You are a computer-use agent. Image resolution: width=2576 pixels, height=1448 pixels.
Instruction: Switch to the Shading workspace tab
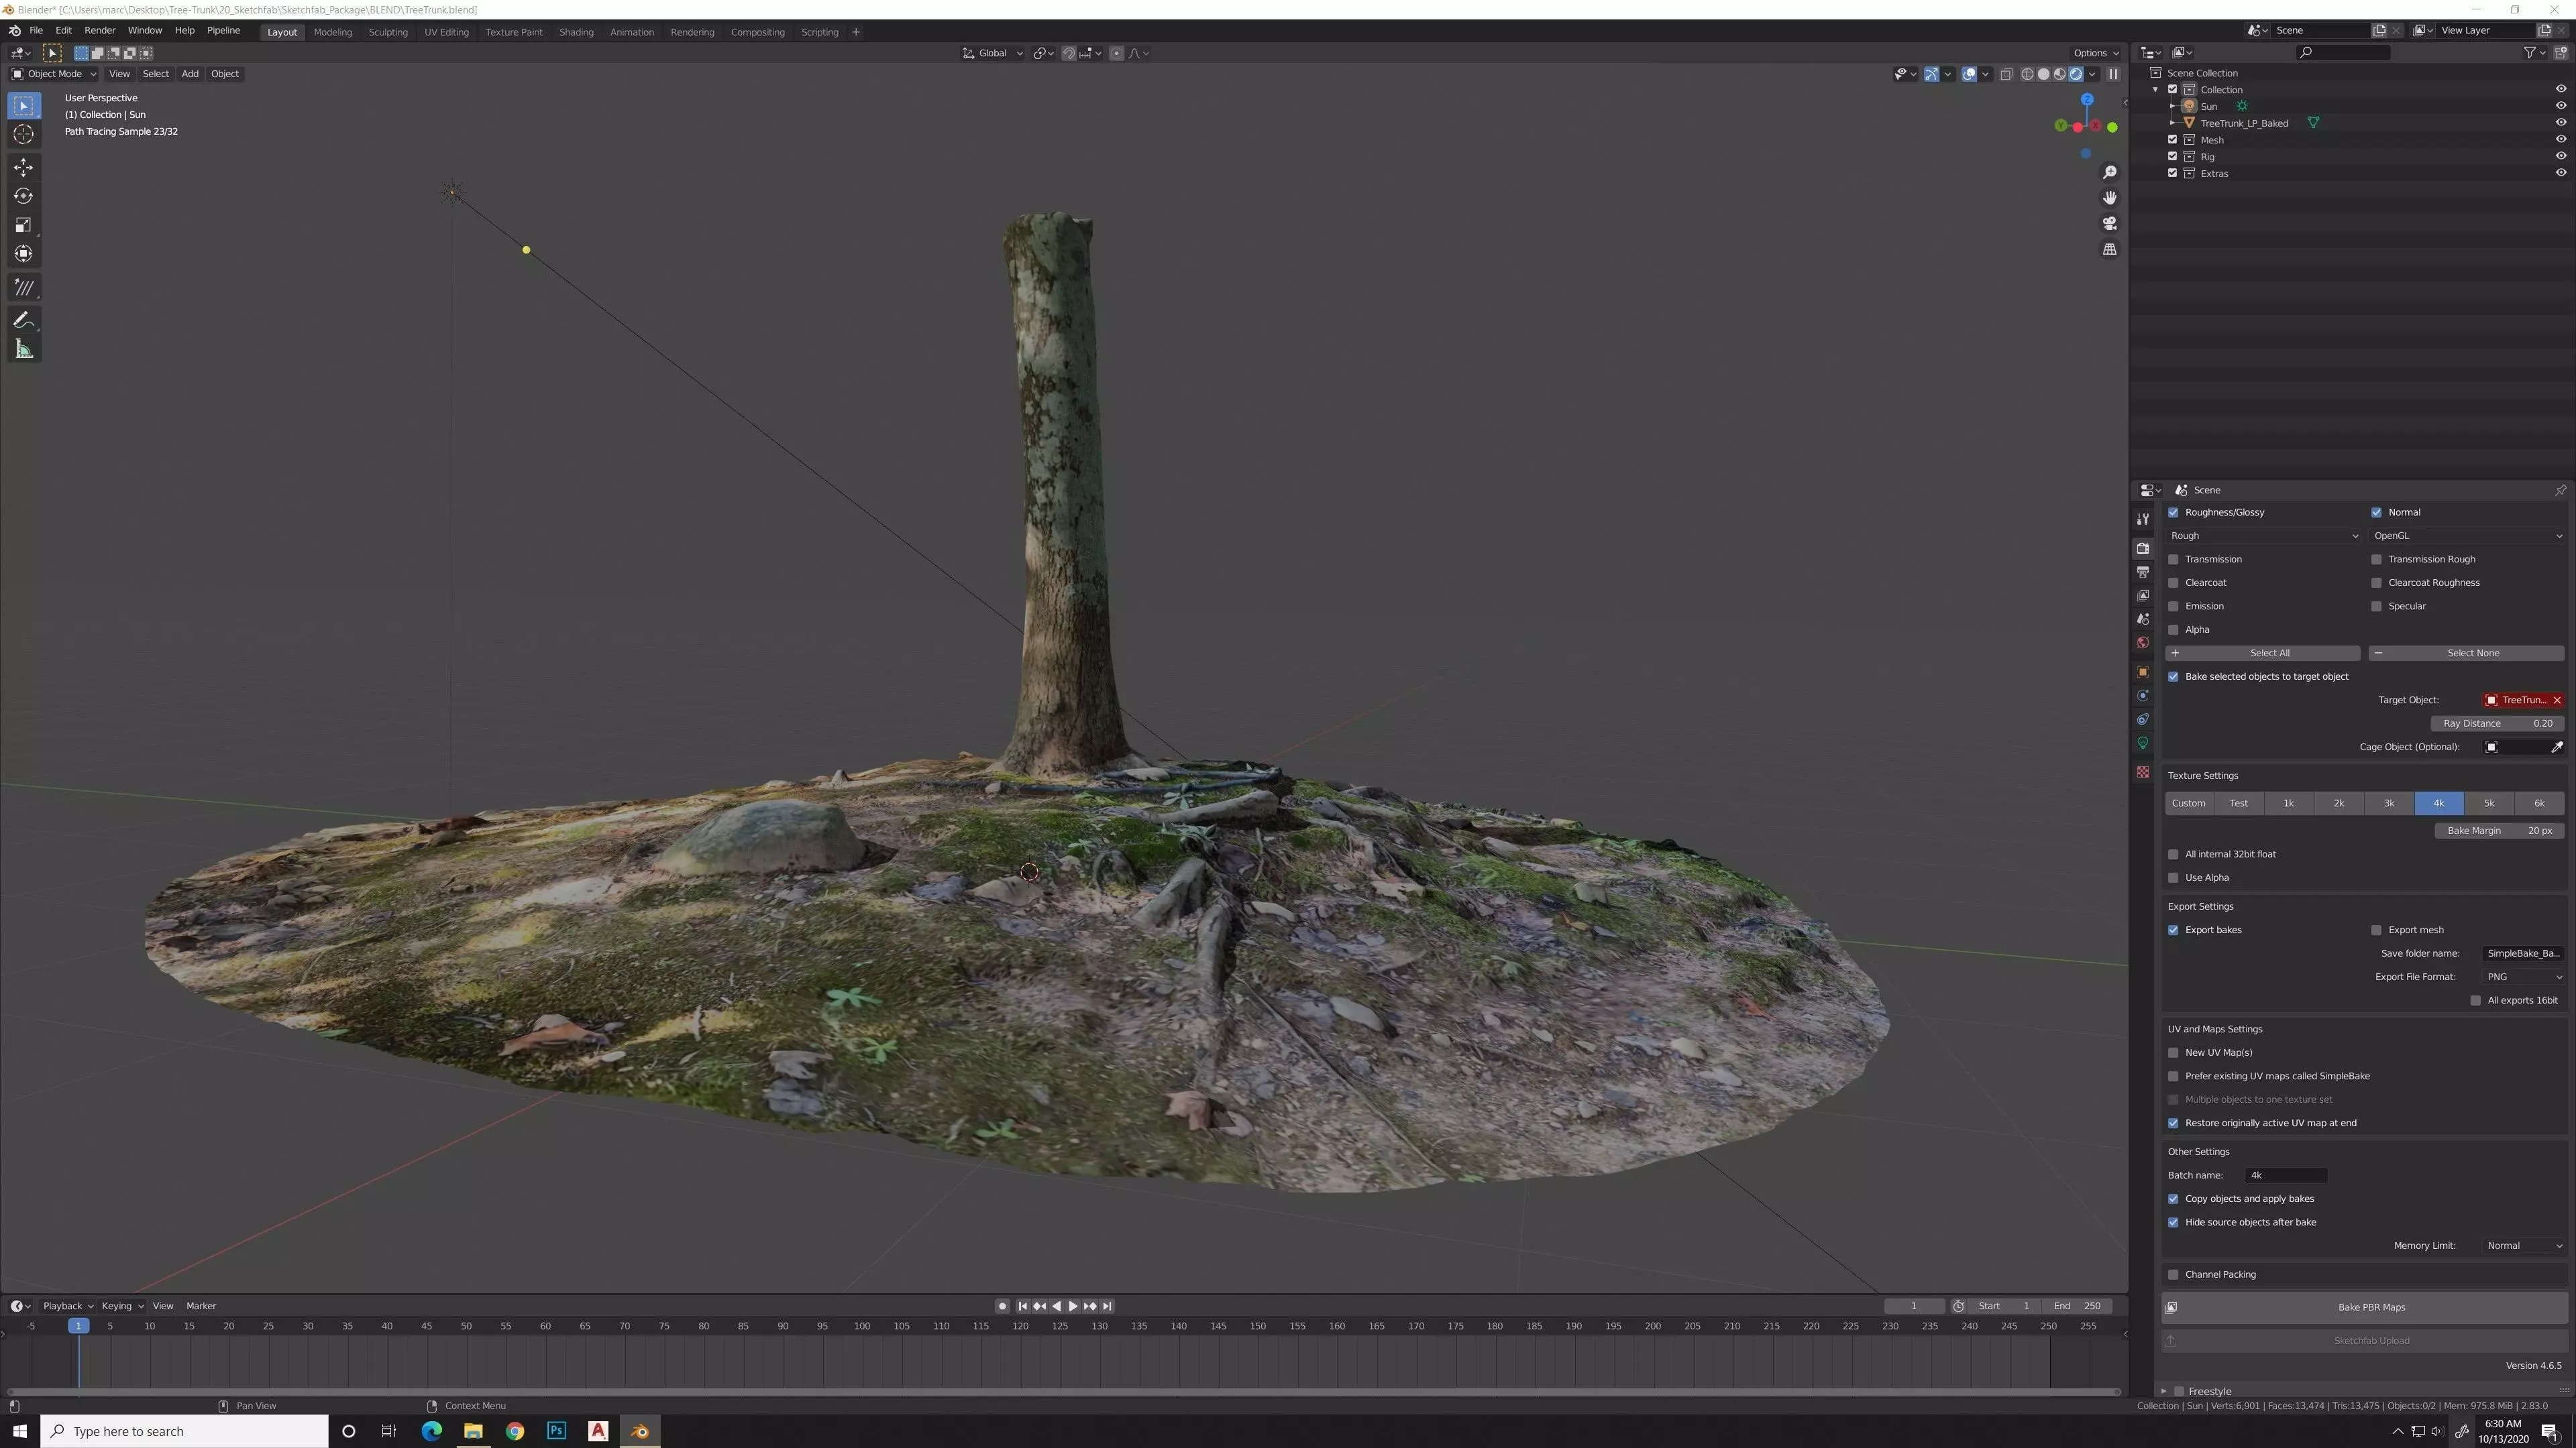click(x=575, y=32)
